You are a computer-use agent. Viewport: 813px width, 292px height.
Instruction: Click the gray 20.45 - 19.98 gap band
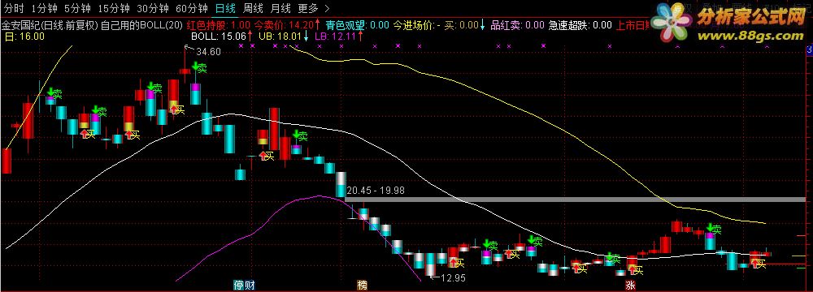576,200
